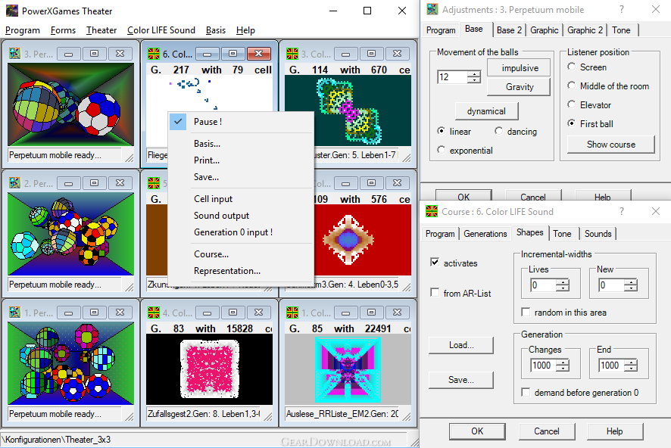Decrease the Generation End spinner value
The height and width of the screenshot is (448, 671).
tap(629, 369)
